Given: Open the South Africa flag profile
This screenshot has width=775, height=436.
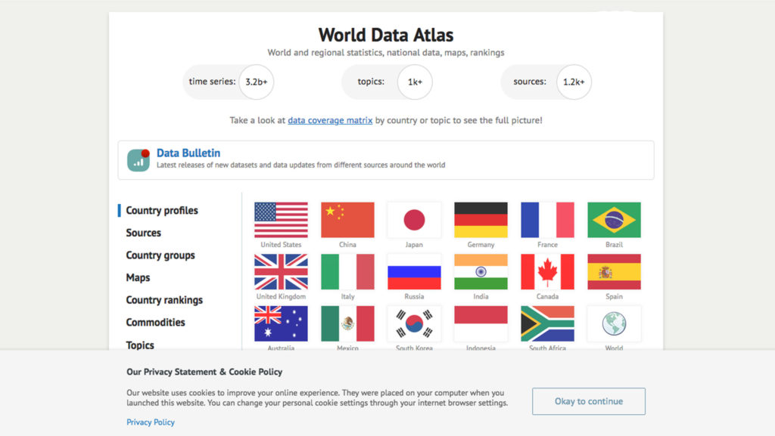Looking at the screenshot, I should pyautogui.click(x=548, y=323).
